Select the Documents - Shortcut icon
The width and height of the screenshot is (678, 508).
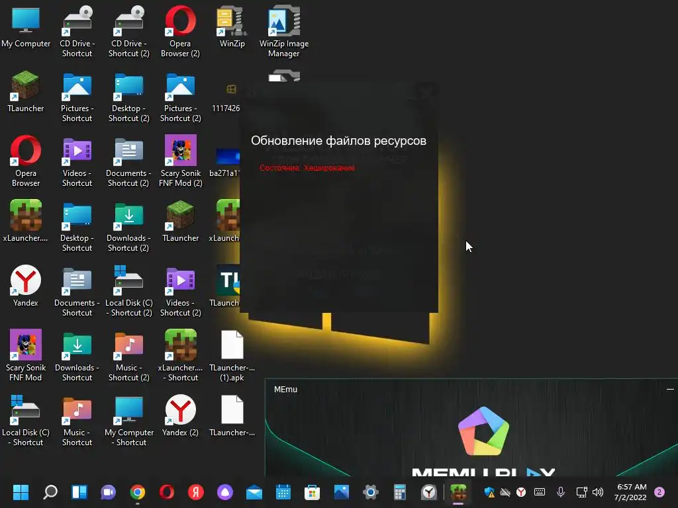coord(77,291)
